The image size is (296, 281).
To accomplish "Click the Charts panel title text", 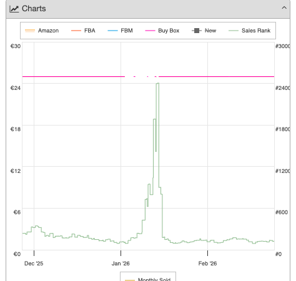I will pyautogui.click(x=34, y=9).
